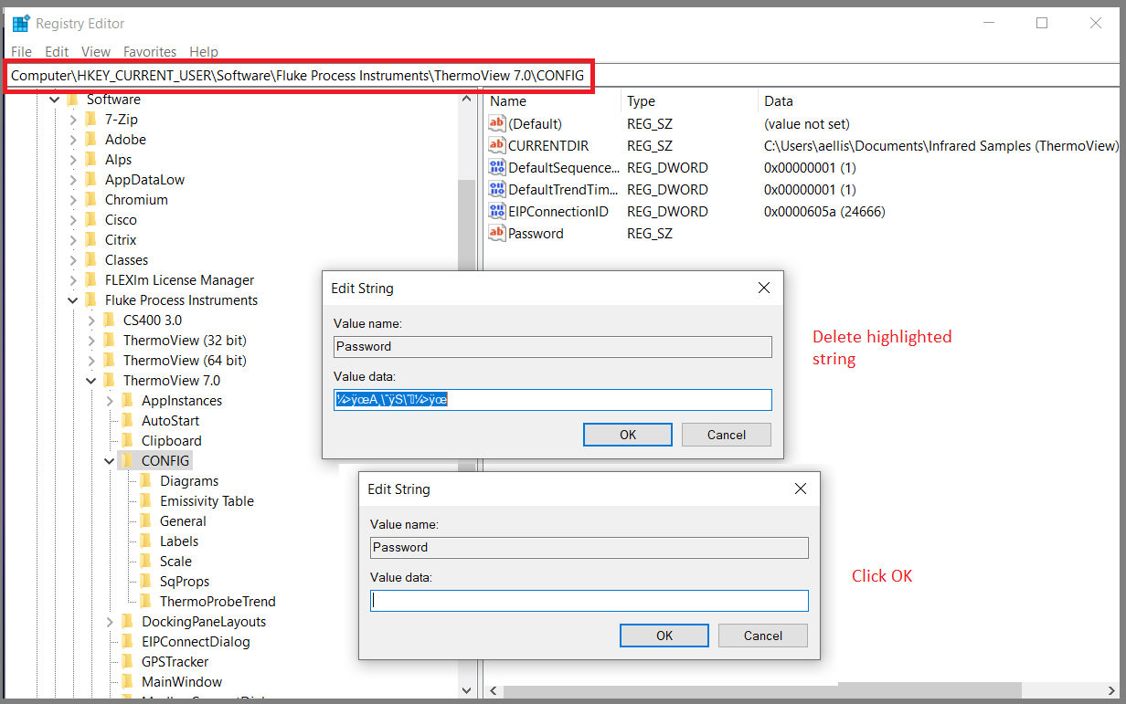Select the Chromium folder icon

[90, 199]
